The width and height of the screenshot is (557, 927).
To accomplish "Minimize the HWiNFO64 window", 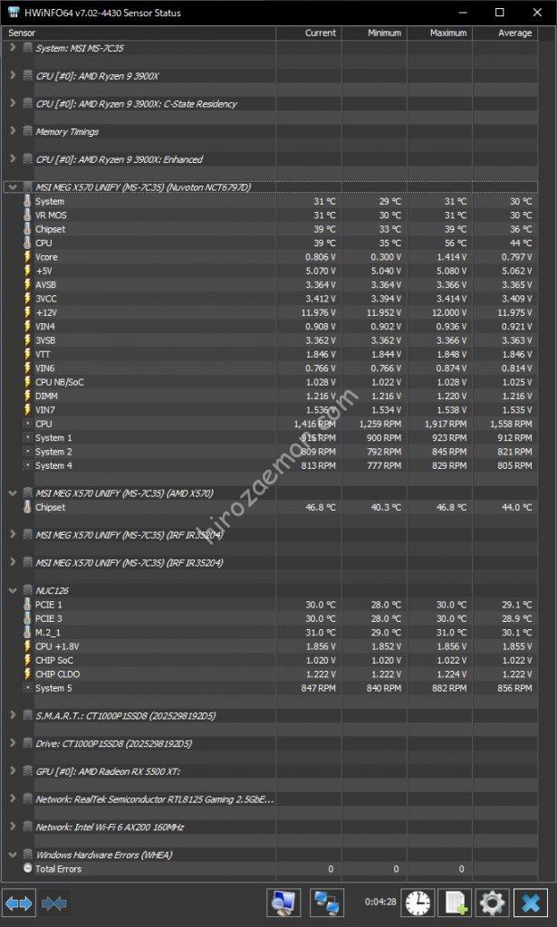I will pos(463,13).
